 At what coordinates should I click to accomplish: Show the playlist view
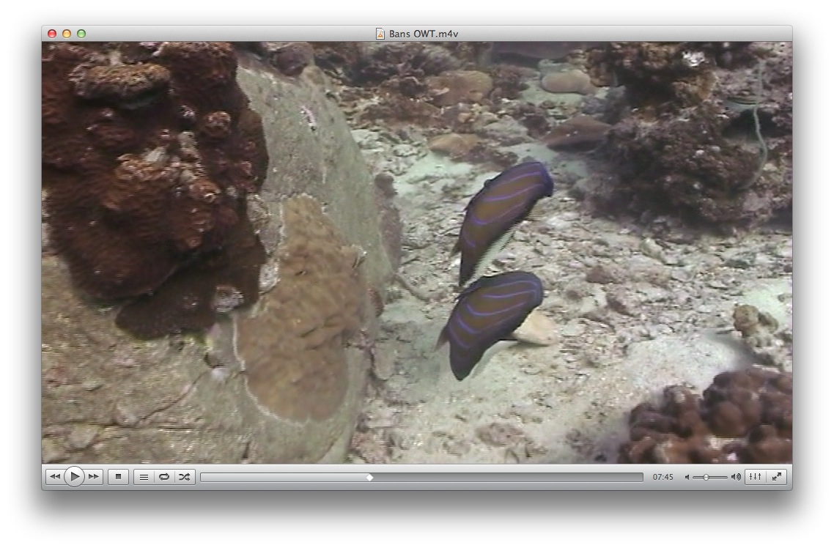[144, 477]
